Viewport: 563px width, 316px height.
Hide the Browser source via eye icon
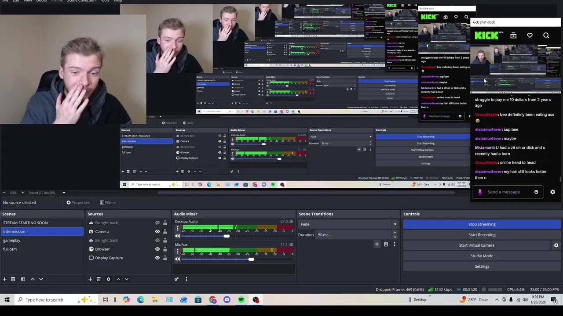tap(157, 249)
